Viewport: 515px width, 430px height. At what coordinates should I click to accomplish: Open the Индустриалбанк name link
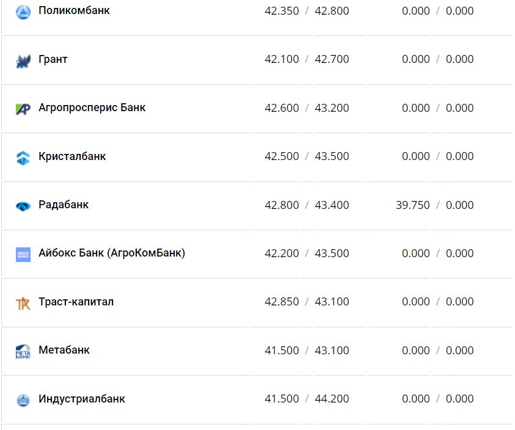point(82,399)
